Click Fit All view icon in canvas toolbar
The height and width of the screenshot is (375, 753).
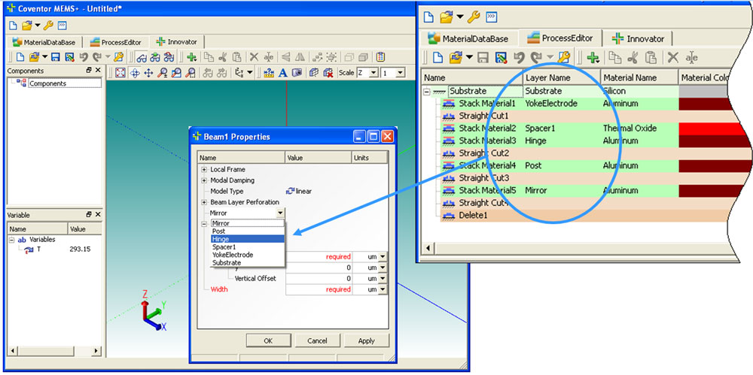coord(120,73)
